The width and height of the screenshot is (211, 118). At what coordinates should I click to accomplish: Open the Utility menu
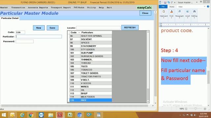tap(91, 8)
